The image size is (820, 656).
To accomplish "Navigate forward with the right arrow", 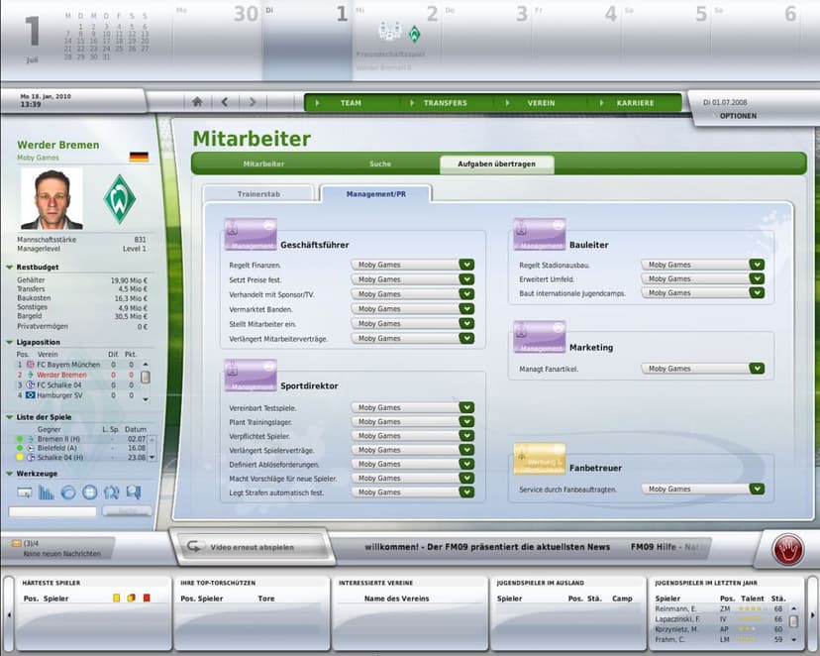I will point(253,102).
